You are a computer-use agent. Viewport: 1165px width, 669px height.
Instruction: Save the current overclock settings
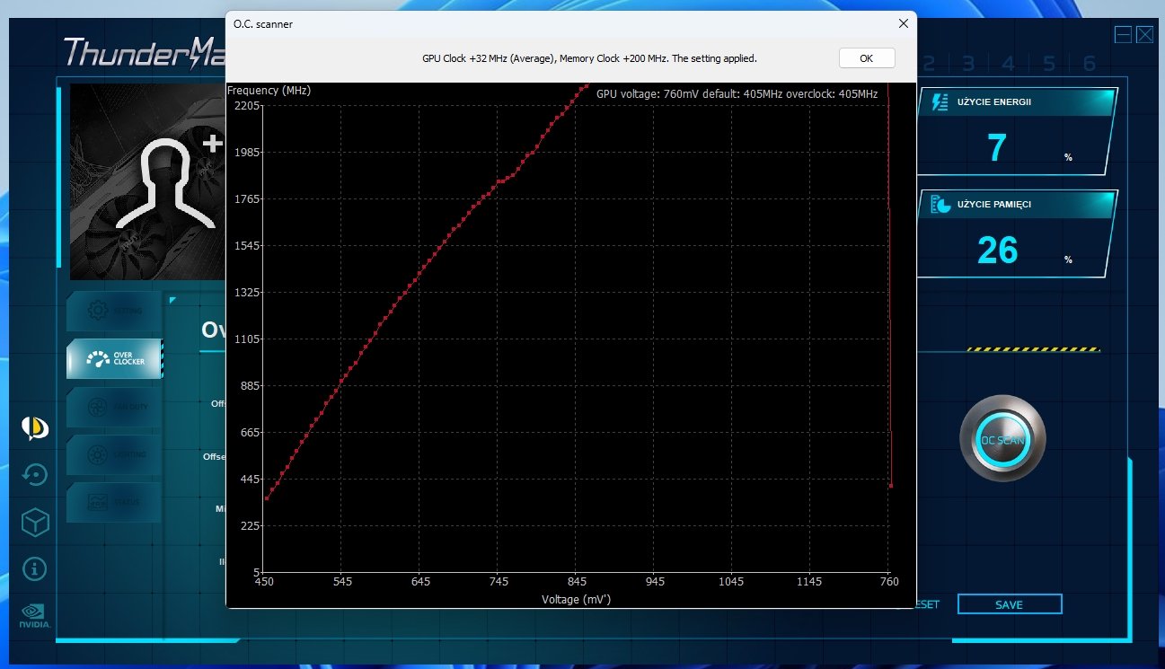(1009, 604)
